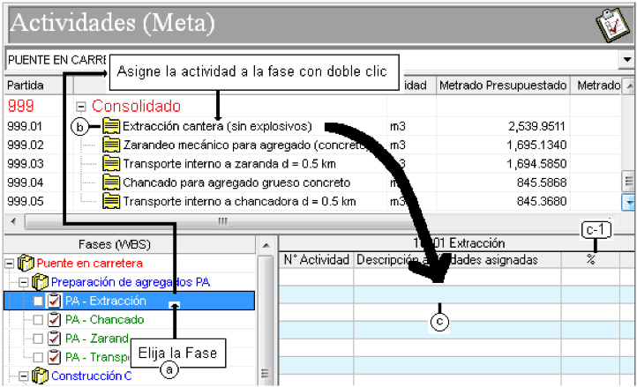Click the clipboard checklist icon in header
The width and height of the screenshot is (637, 387).
(x=613, y=25)
